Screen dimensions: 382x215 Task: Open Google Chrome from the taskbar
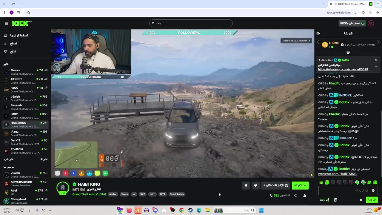[181, 210]
